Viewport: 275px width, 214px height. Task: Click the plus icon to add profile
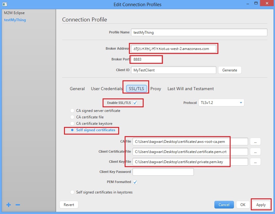pyautogui.click(x=9, y=204)
